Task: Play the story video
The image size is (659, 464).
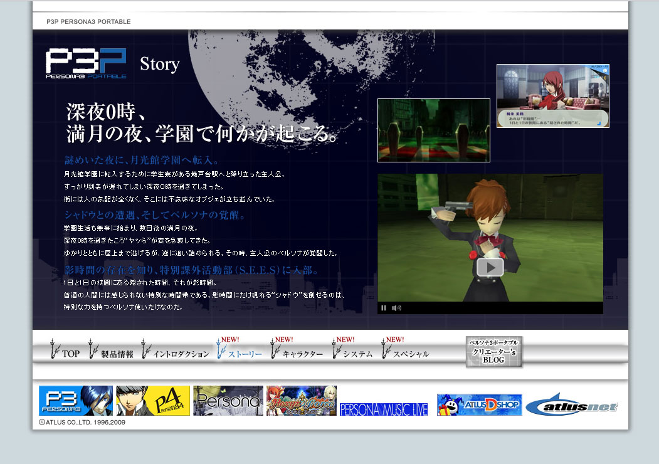Action: tap(490, 267)
